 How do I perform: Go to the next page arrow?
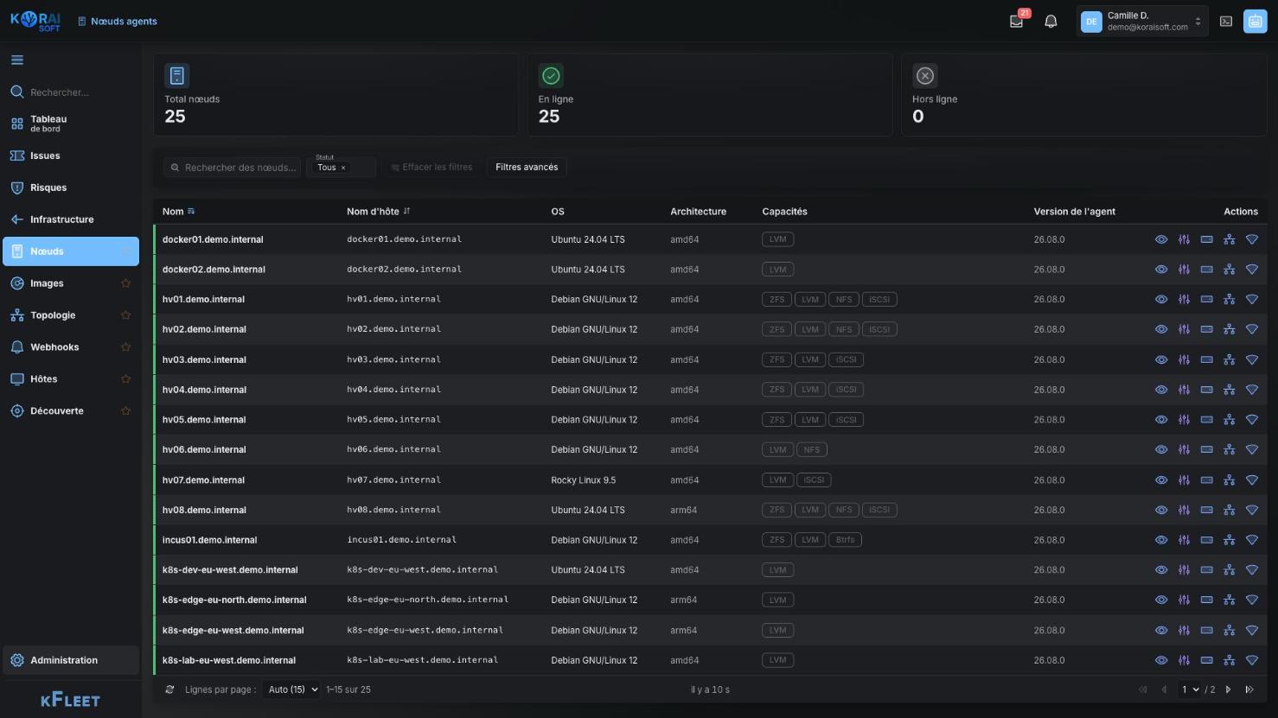1228,689
